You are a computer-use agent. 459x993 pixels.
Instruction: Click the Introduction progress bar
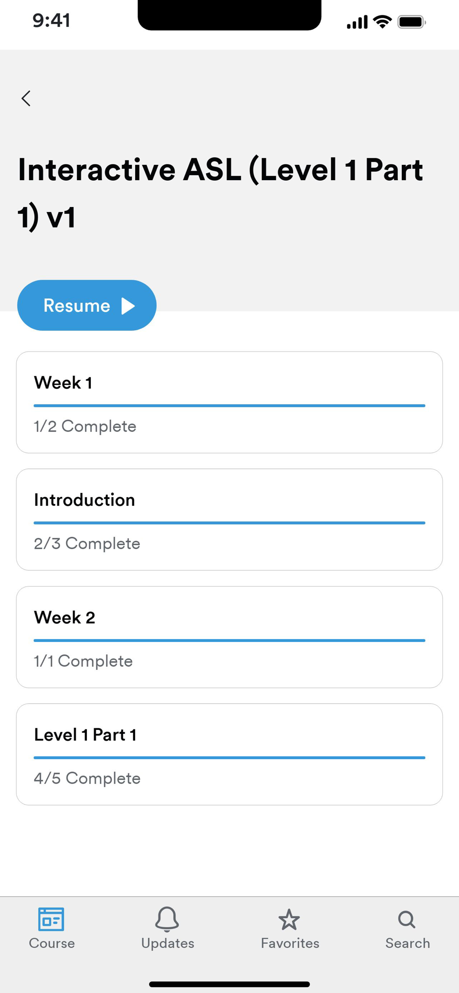tap(229, 523)
